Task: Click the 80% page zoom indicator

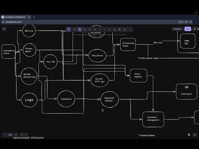Action: pyautogui.click(x=181, y=22)
